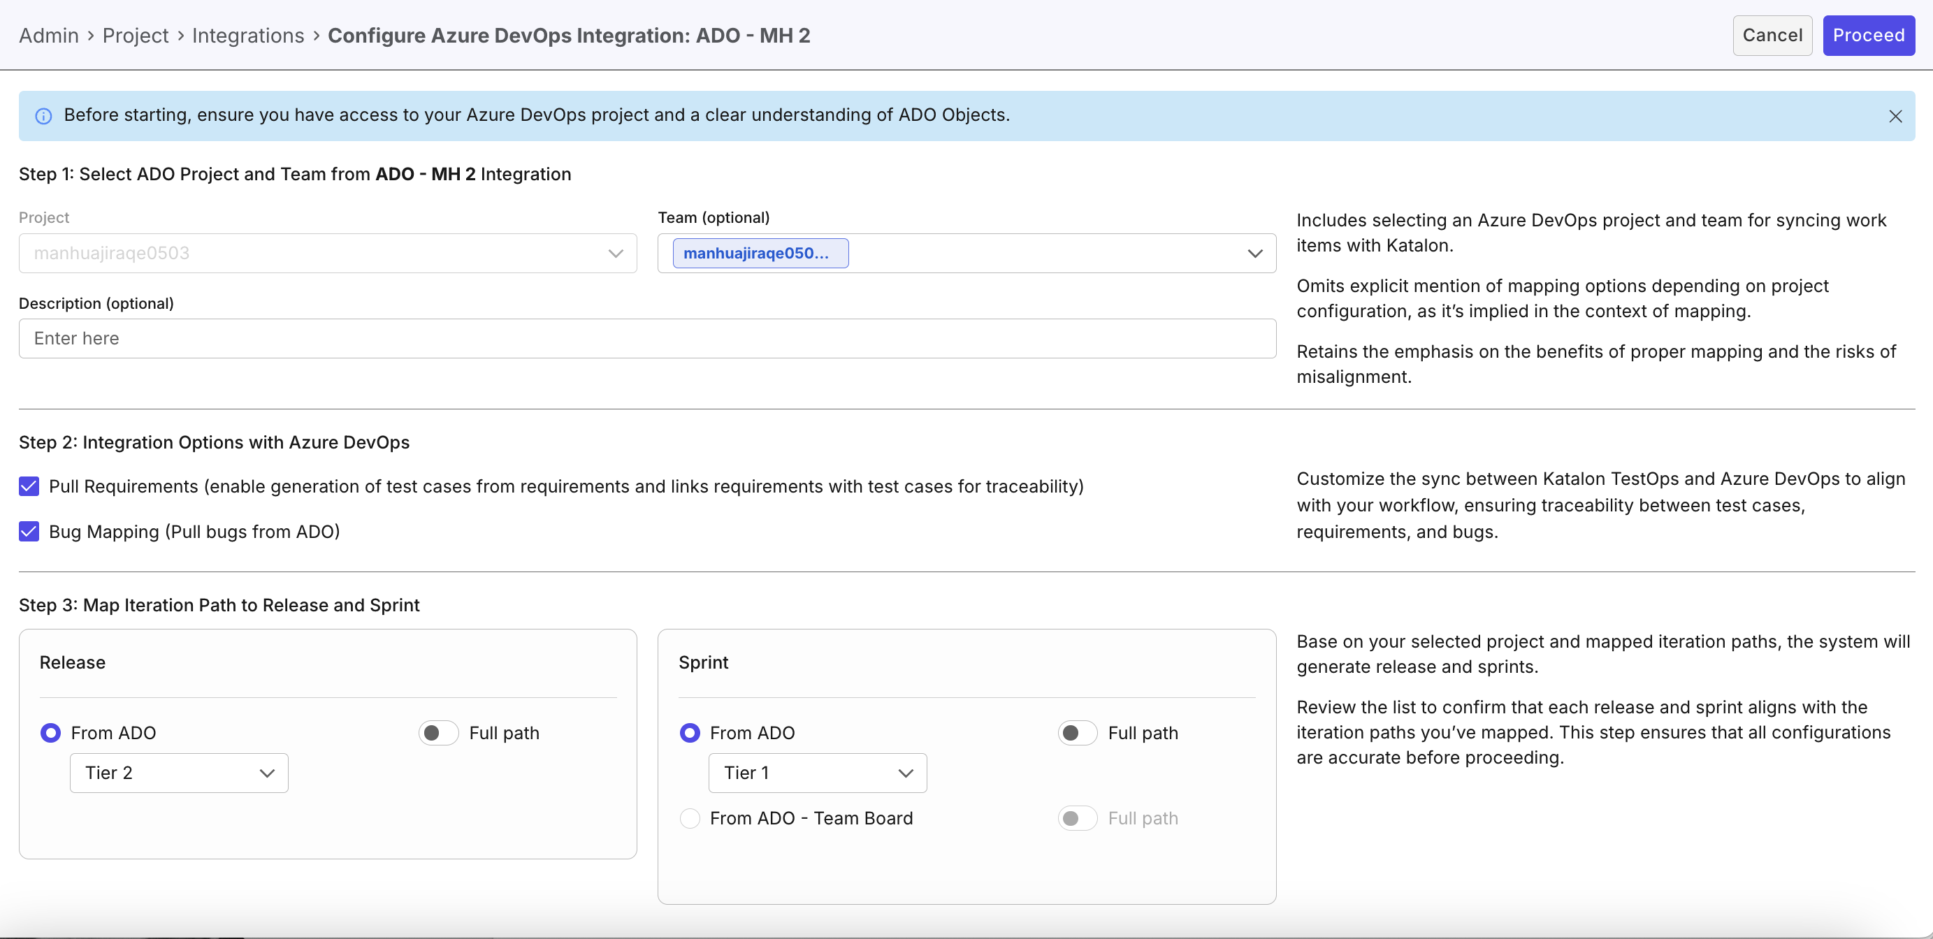This screenshot has width=1933, height=939.
Task: Toggle Sprint From ADO Full path switch
Action: 1078,733
